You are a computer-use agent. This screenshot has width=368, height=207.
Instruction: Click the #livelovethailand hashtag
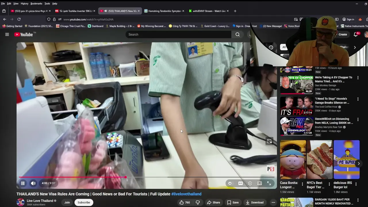[186, 194]
